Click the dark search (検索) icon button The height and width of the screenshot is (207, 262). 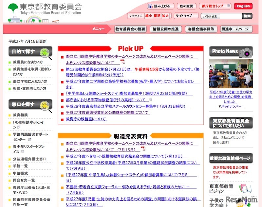pos(247,15)
